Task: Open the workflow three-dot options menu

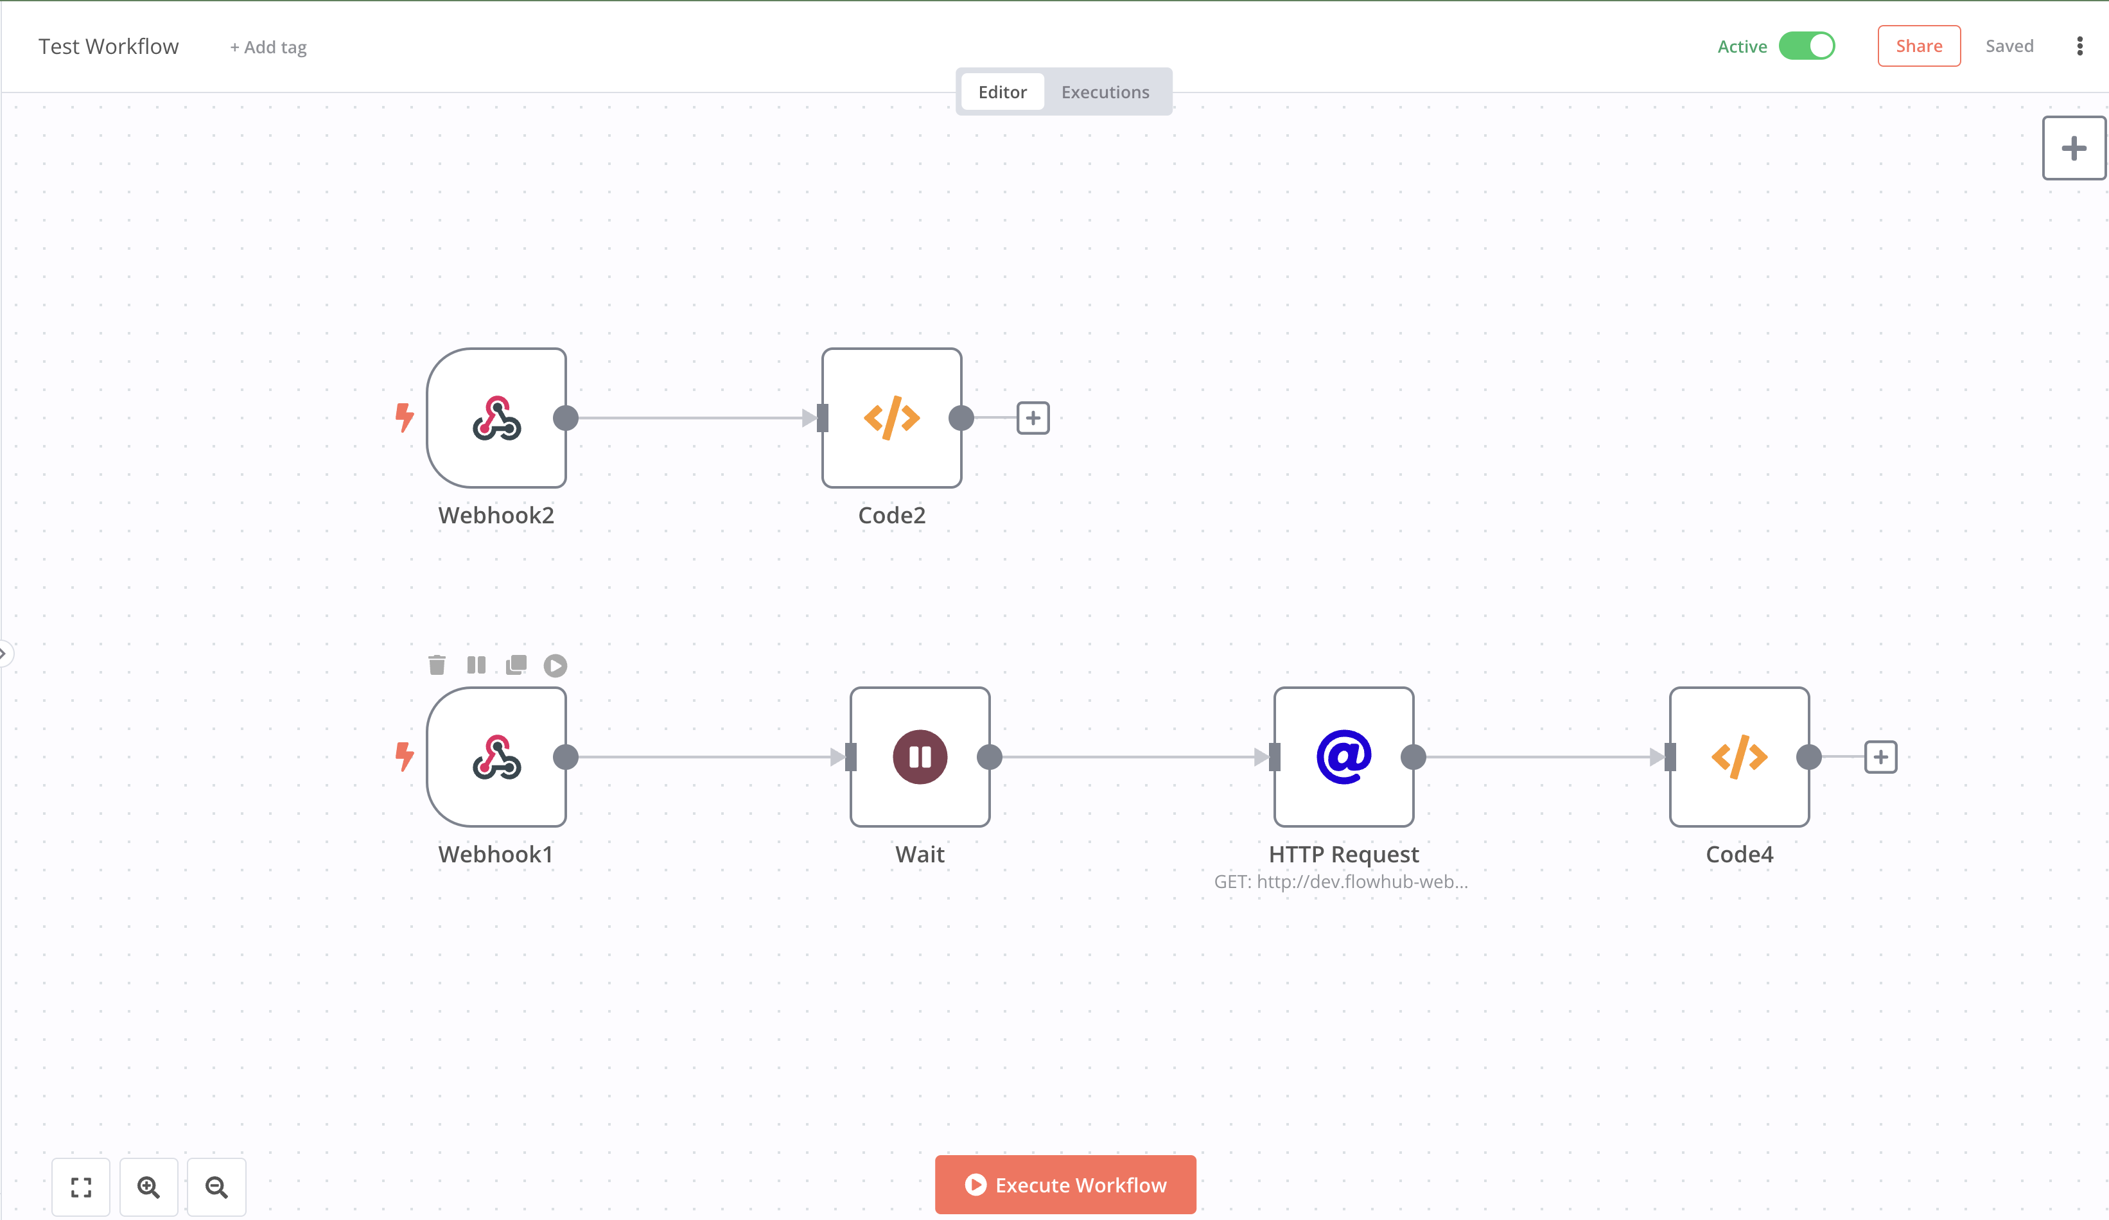Action: tap(2079, 46)
